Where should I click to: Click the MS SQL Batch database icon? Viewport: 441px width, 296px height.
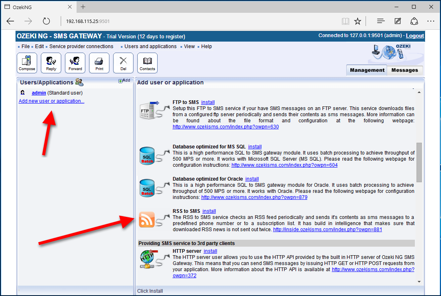[x=154, y=155]
